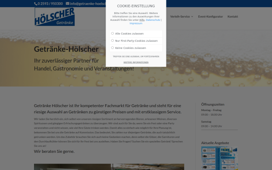Open the Hölscher Getränke logo
272x170 pixels.
[x=54, y=17]
